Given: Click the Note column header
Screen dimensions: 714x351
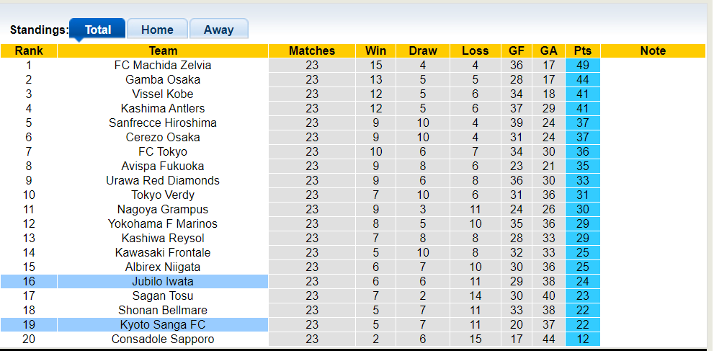Looking at the screenshot, I should (x=653, y=50).
